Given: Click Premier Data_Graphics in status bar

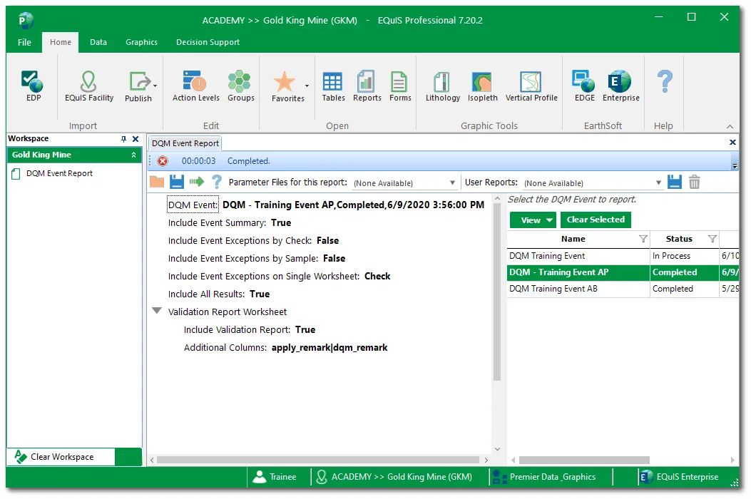Looking at the screenshot, I should pos(544,477).
